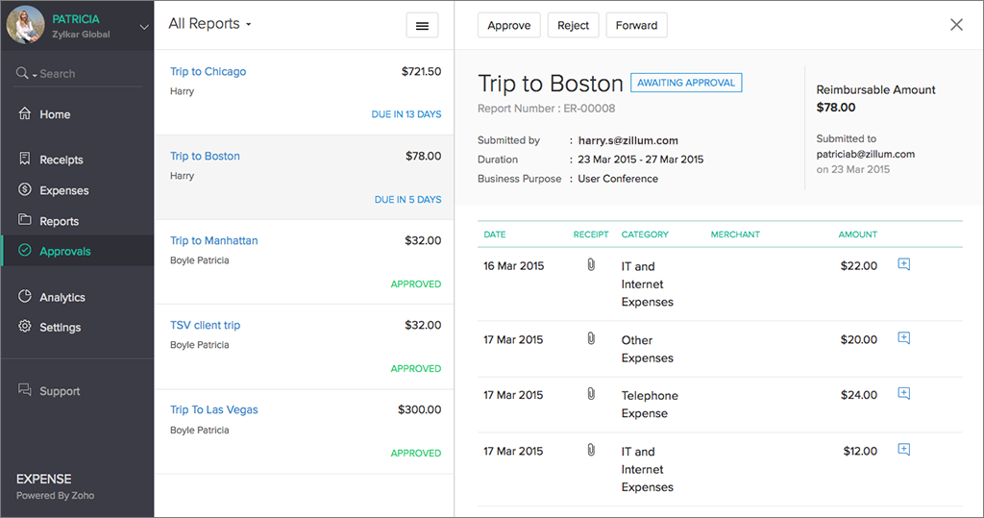This screenshot has width=984, height=518.
Task: Reject the Trip to Boston report
Action: point(573,25)
